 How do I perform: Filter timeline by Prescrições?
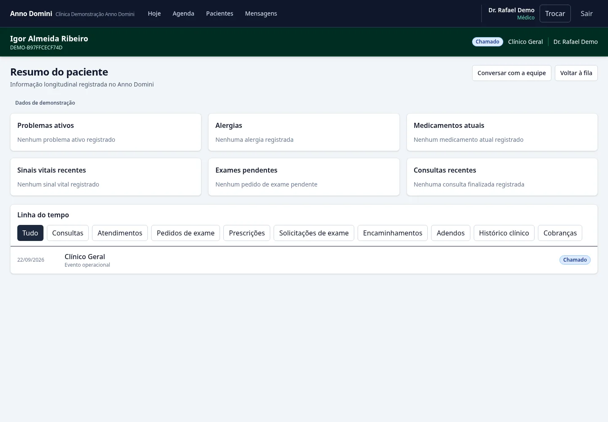[247, 233]
